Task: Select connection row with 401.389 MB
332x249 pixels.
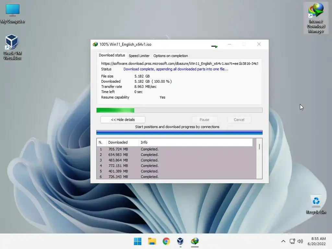Action: coord(177,171)
